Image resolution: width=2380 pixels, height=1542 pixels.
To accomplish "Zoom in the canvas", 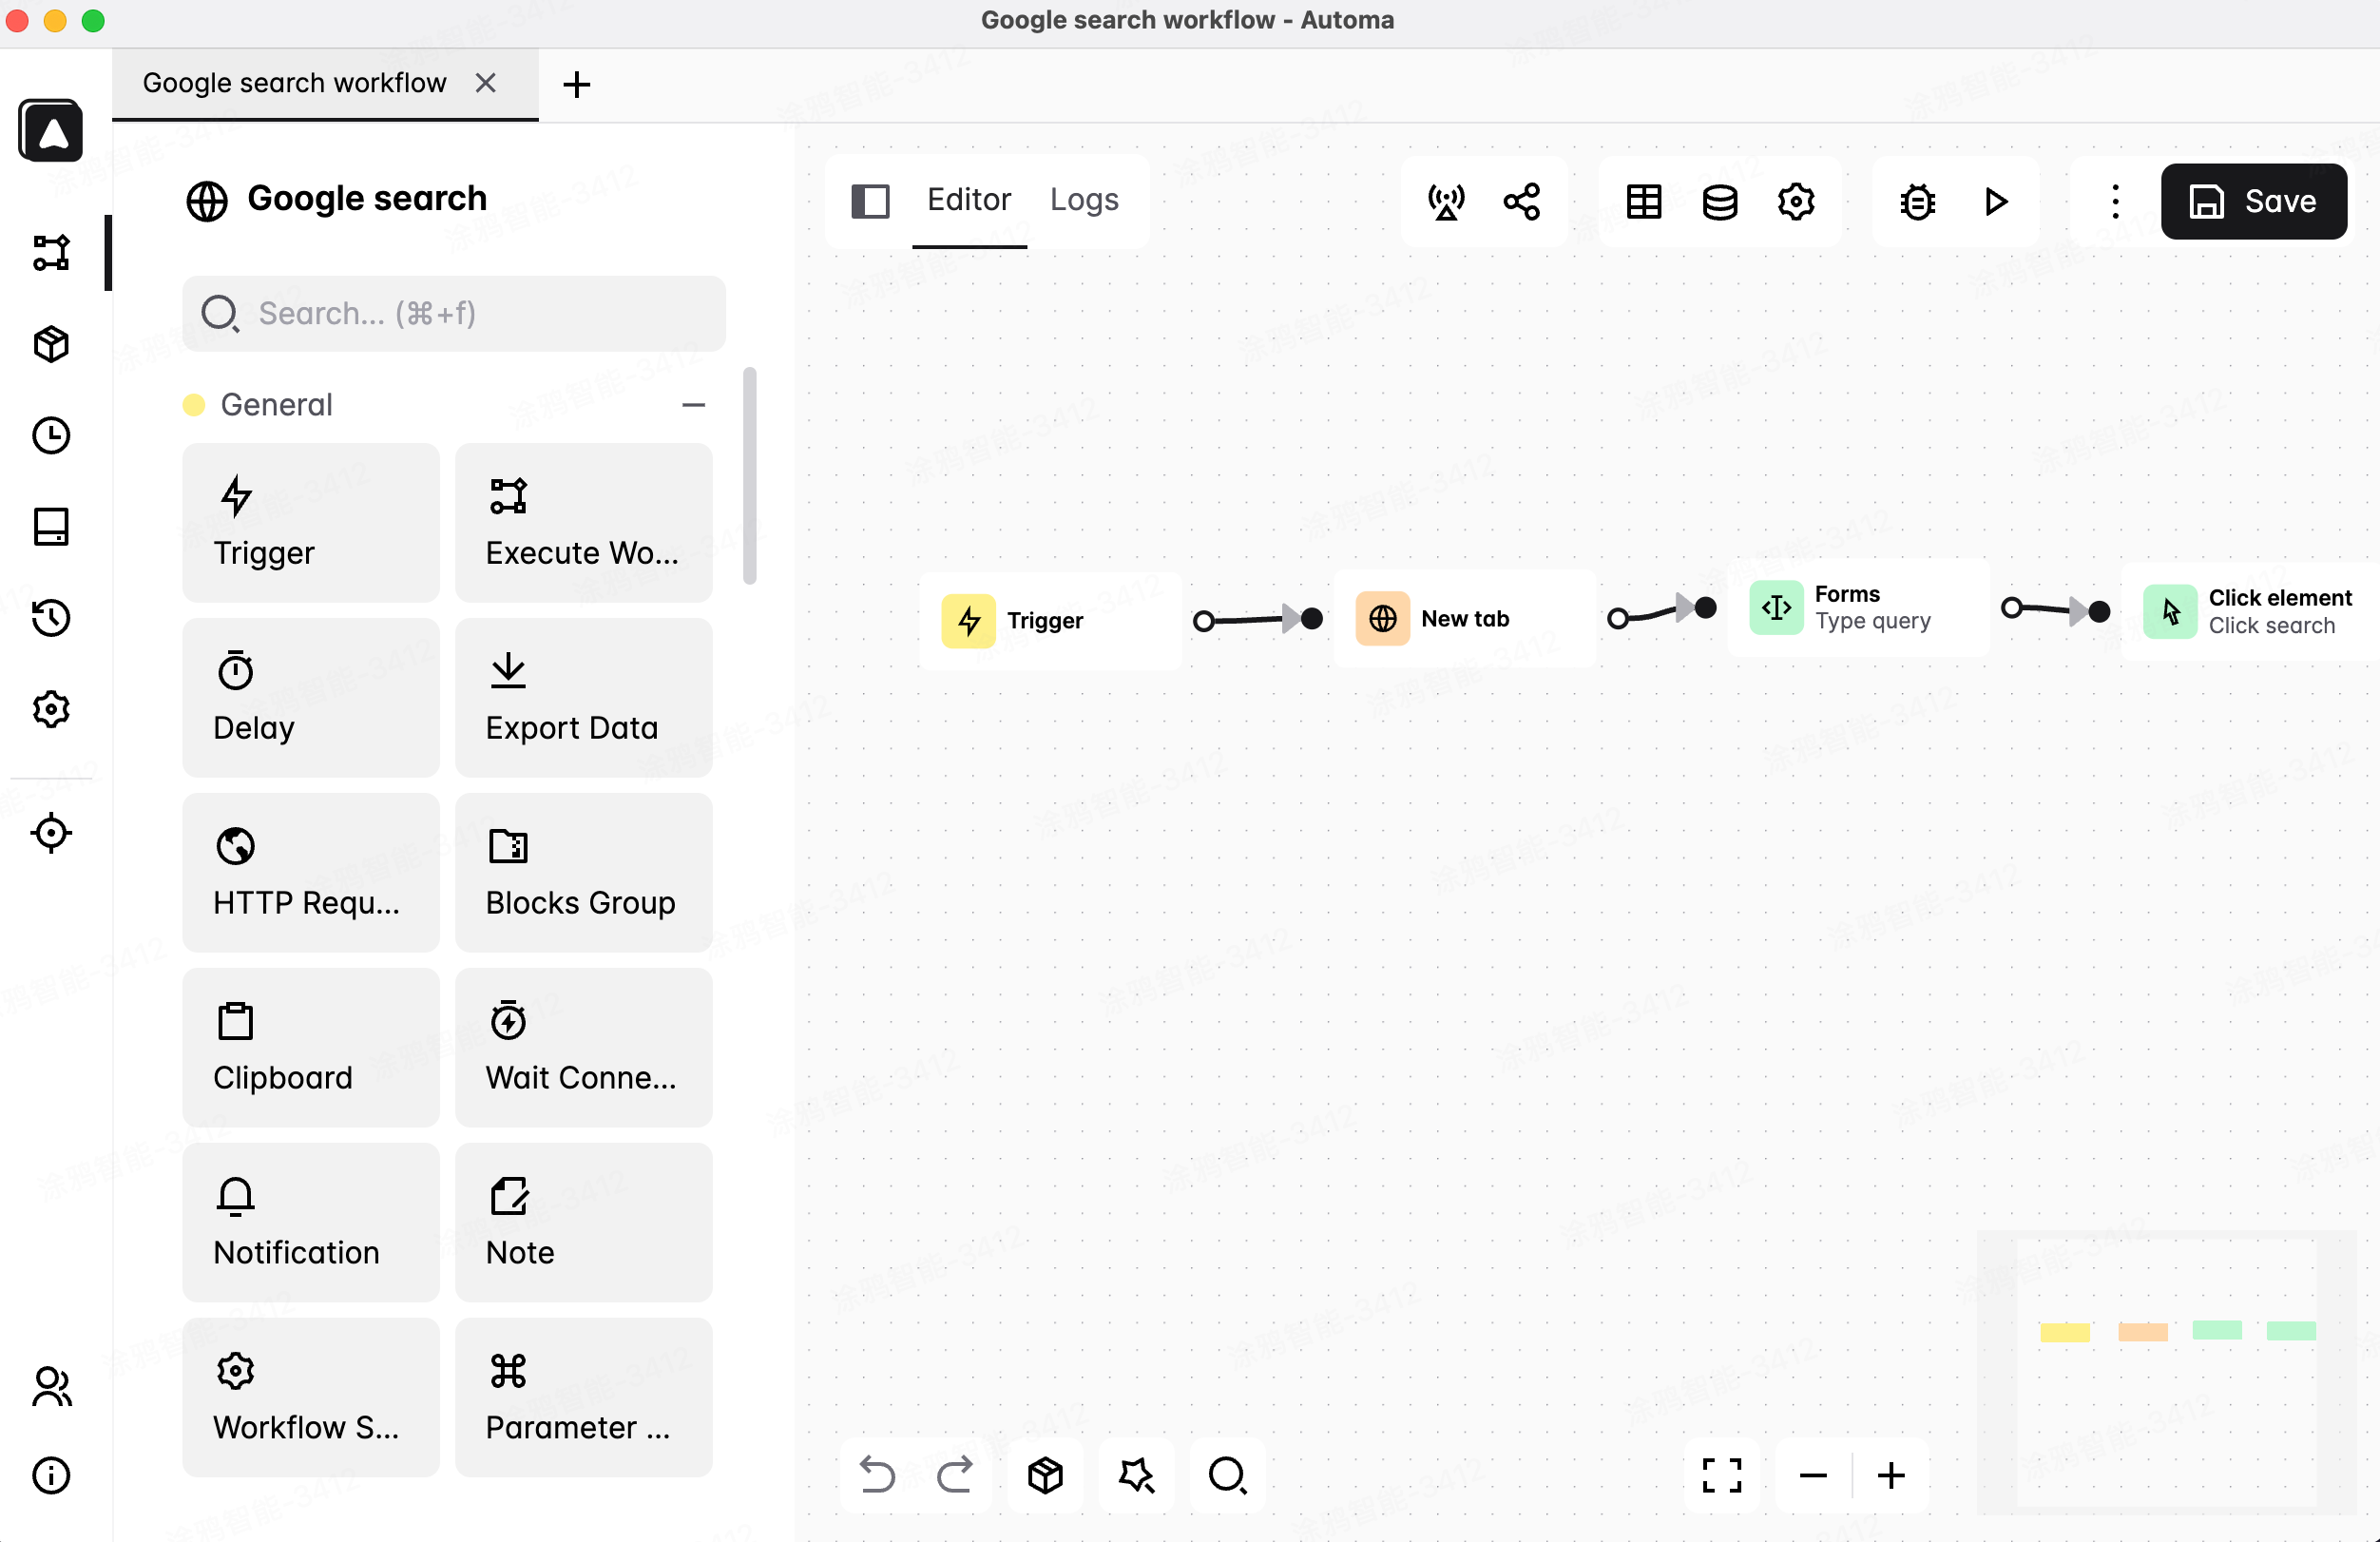I will pyautogui.click(x=1891, y=1475).
